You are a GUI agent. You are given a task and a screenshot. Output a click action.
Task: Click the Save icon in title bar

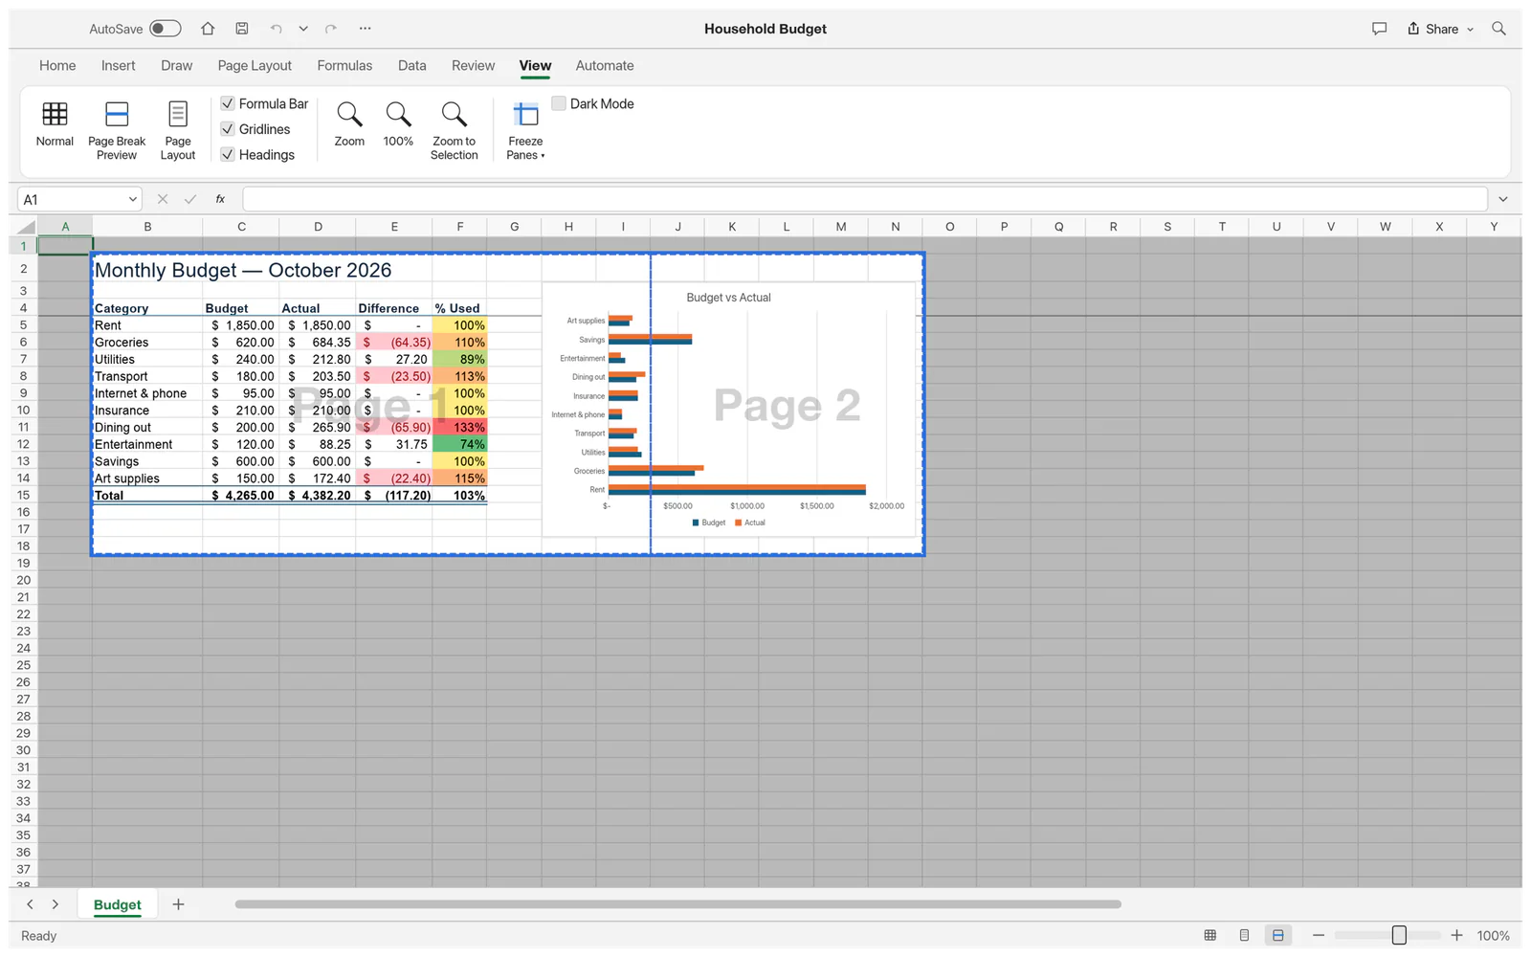[x=242, y=29]
